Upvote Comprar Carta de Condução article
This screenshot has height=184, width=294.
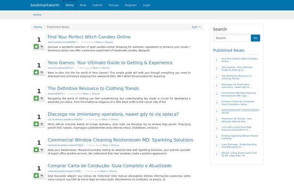point(36,175)
